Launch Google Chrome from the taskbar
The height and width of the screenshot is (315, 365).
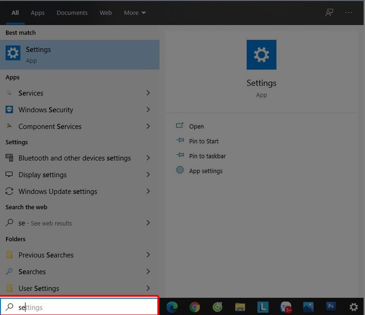point(195,307)
